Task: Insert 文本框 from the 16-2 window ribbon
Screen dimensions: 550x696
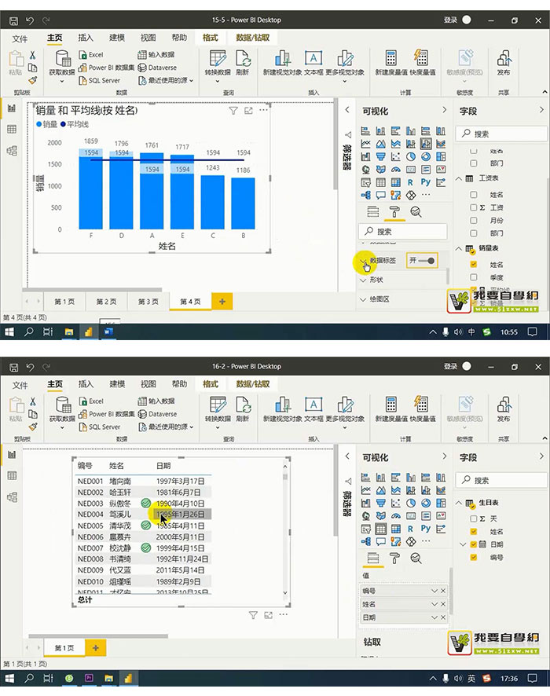Action: click(313, 409)
